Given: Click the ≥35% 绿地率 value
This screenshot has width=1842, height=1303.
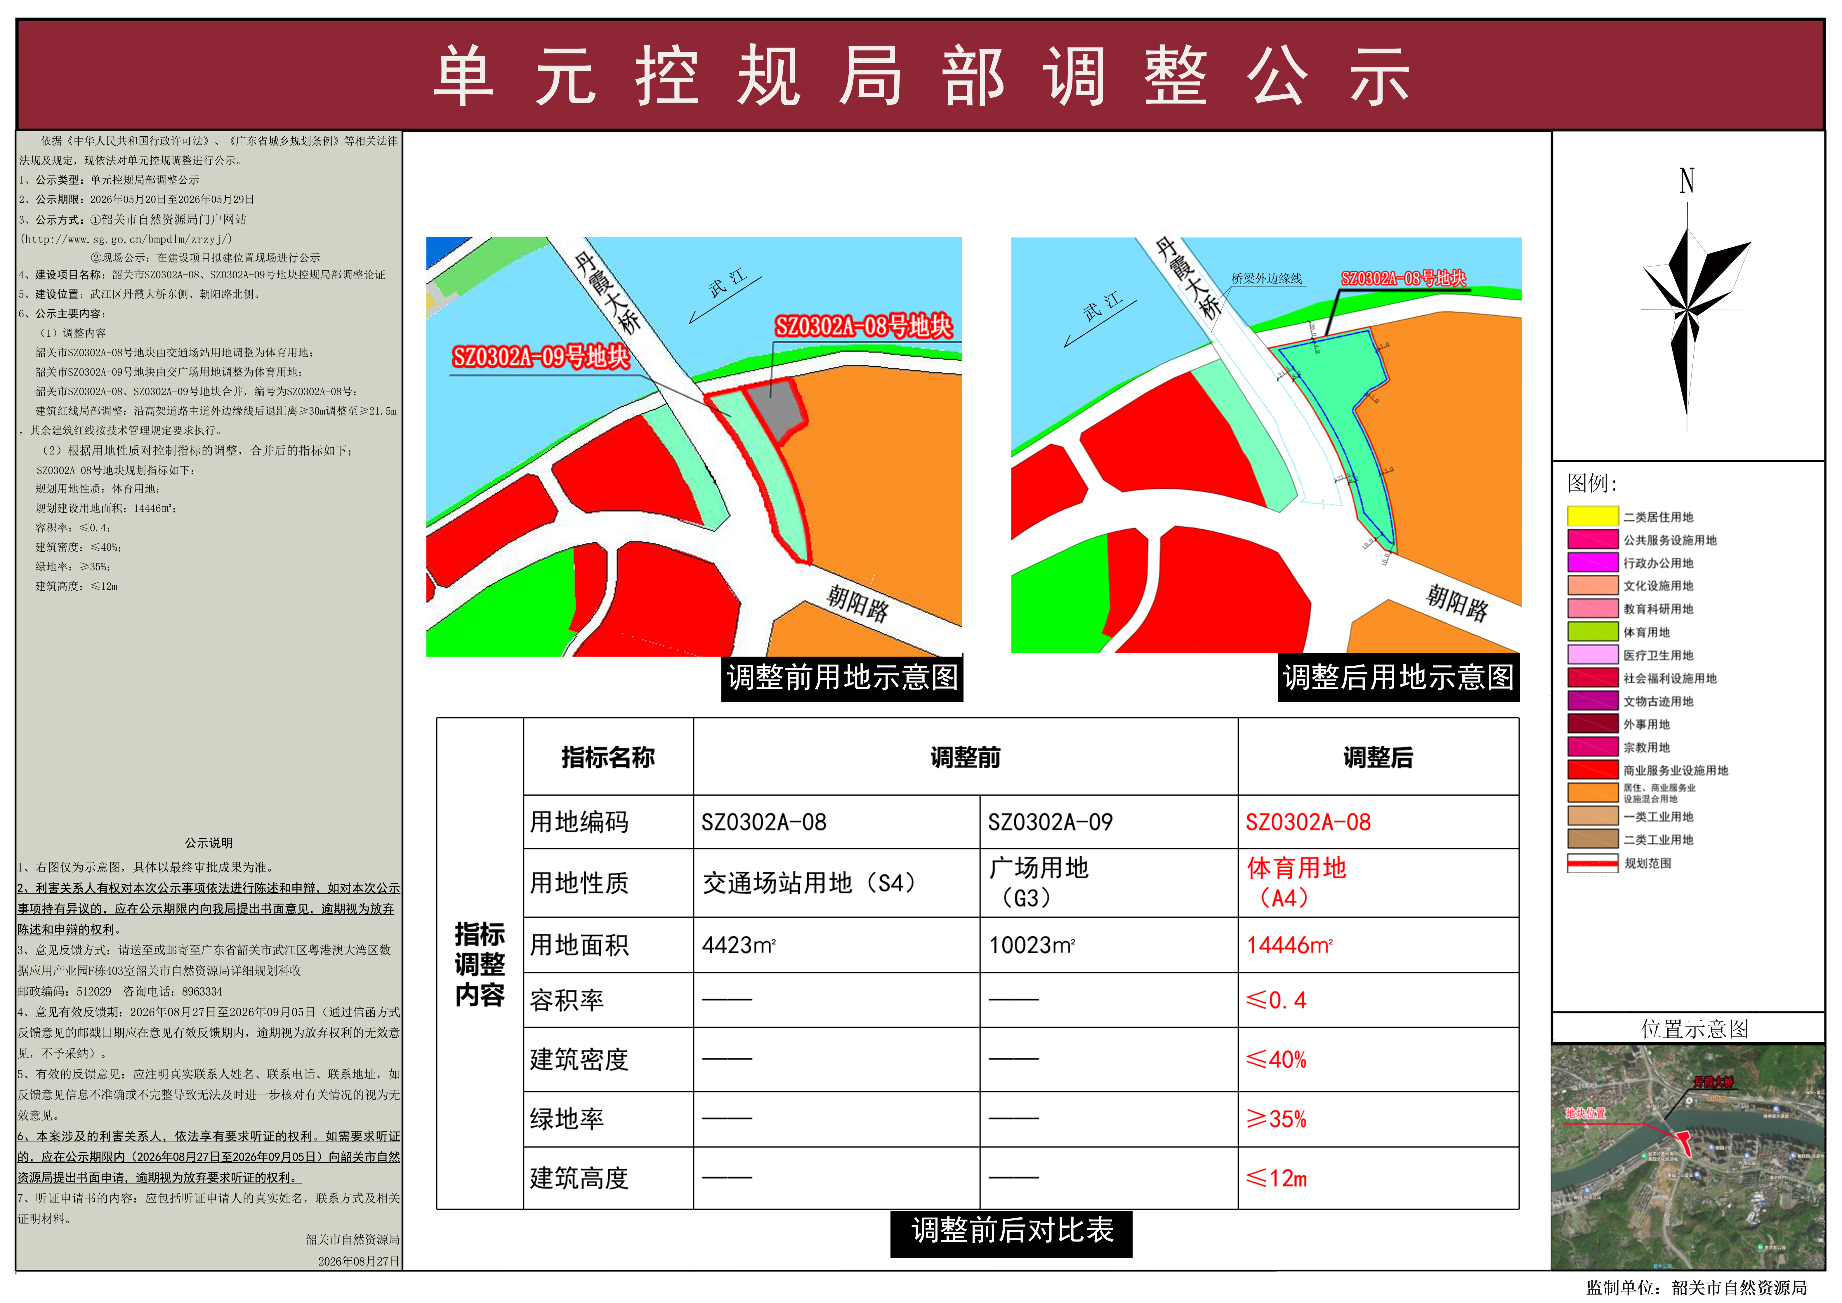Looking at the screenshot, I should [x=1276, y=1119].
